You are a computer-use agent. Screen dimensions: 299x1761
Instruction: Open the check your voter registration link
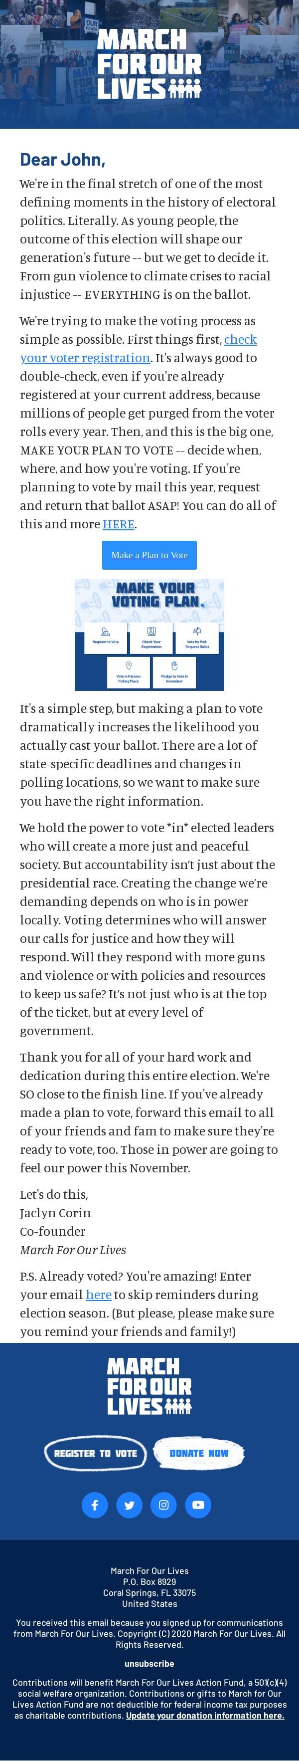tap(139, 348)
